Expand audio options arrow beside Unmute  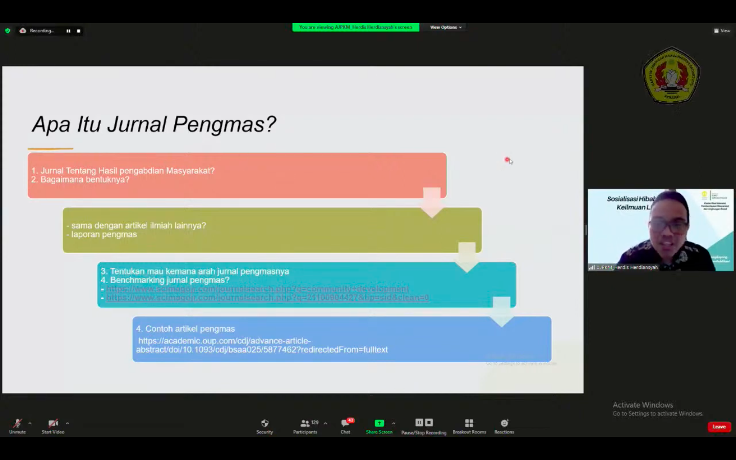30,423
